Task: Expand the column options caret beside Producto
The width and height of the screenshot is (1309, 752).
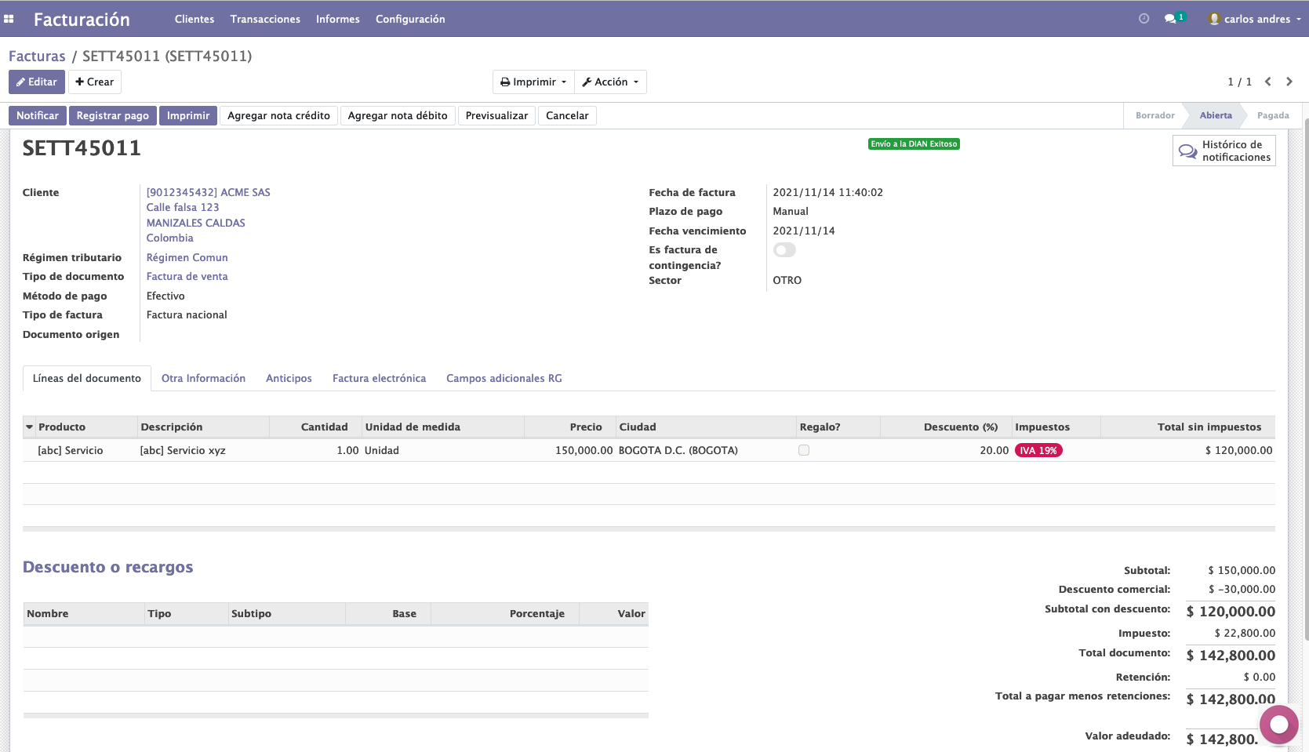Action: [30, 427]
